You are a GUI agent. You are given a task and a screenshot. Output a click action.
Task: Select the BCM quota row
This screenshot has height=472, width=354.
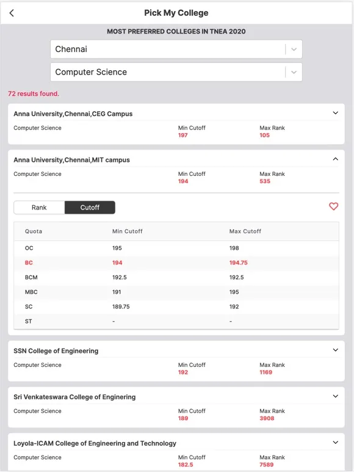click(x=176, y=277)
